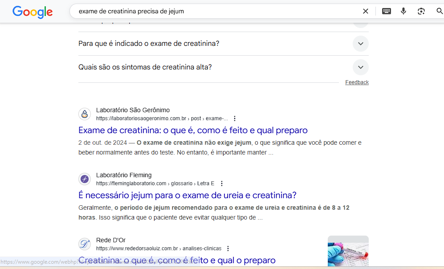The image size is (444, 269).
Task: Click the Laboratório São Gerônimo favicon
Action: (85, 114)
